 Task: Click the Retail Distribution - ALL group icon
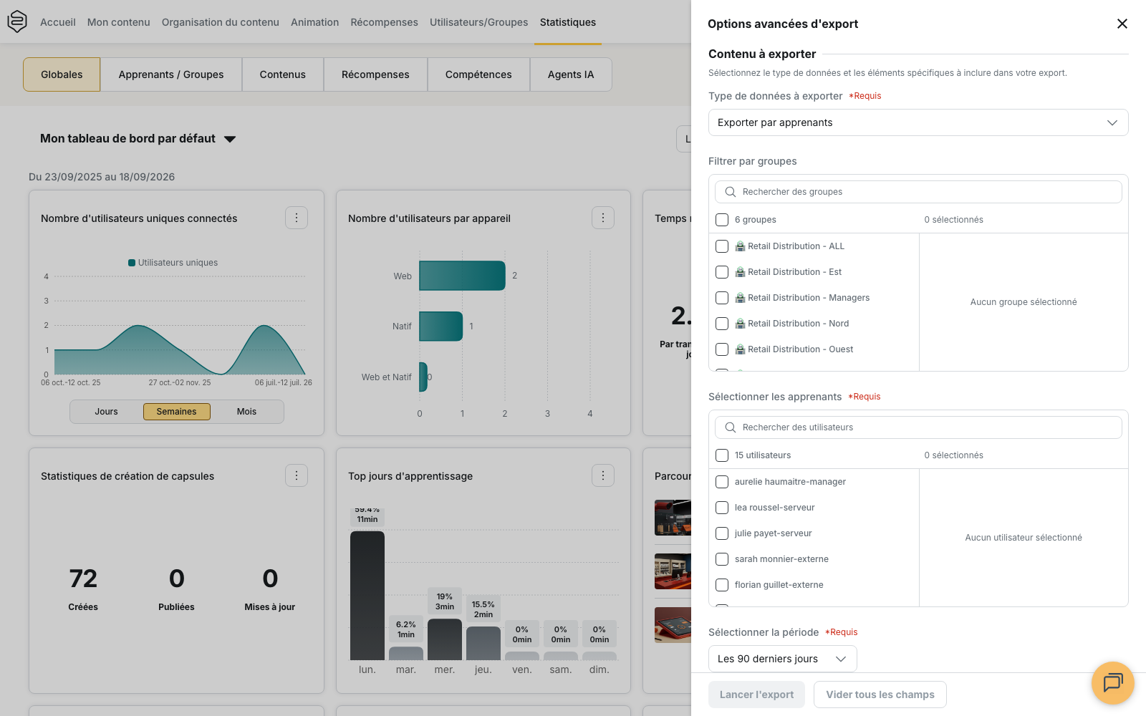coord(740,246)
